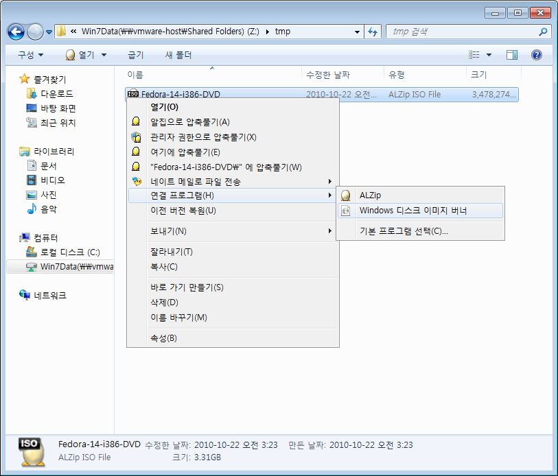Choose 복사(C) in context menu
The image size is (558, 476).
click(x=233, y=267)
